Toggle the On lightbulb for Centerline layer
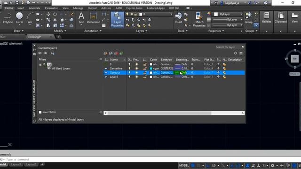Viewport: 301px width, 169px height. [129, 69]
